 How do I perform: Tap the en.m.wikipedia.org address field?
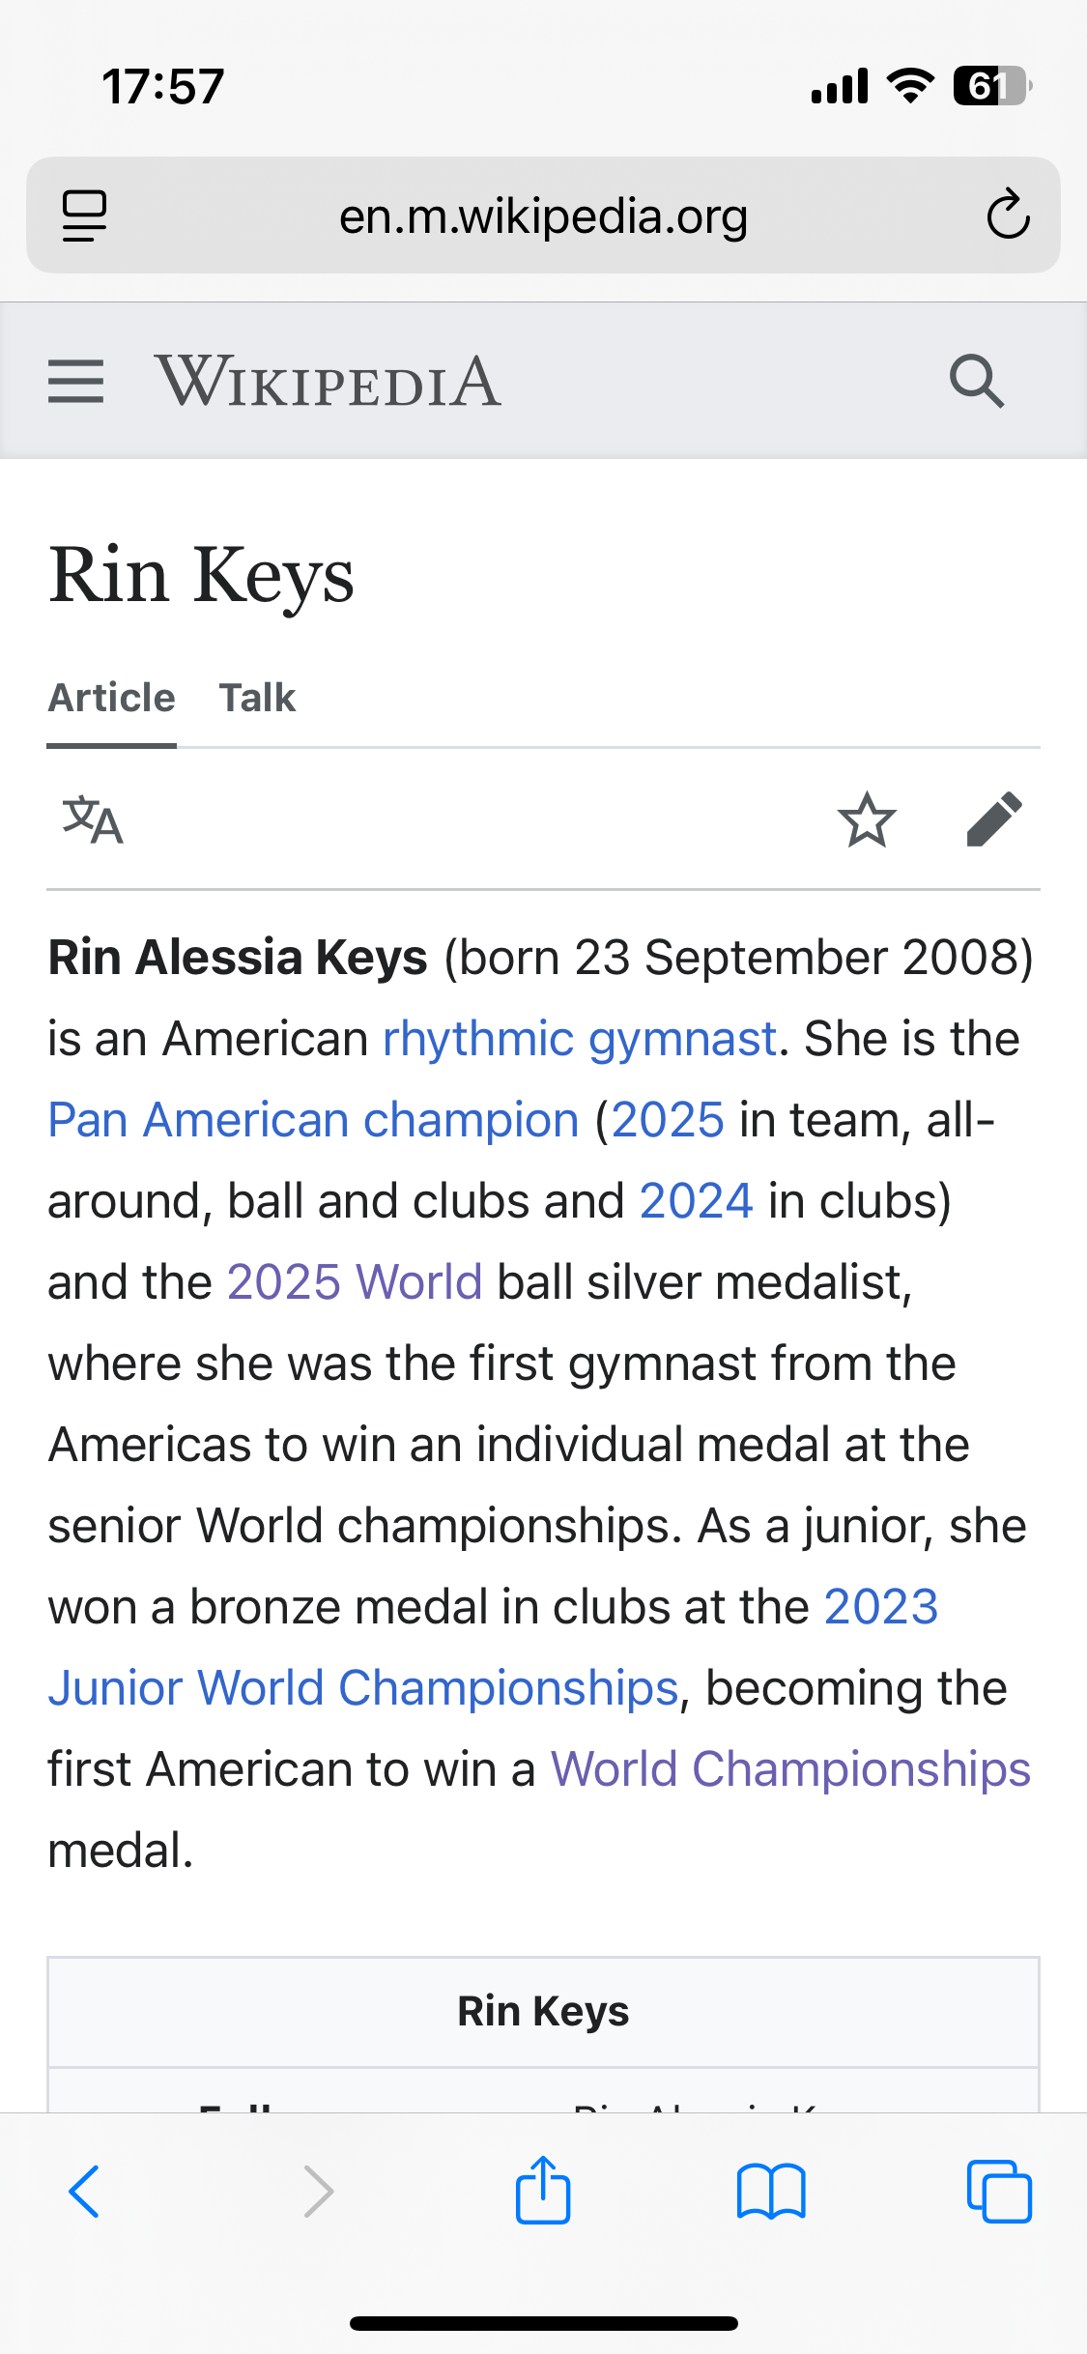tap(543, 215)
